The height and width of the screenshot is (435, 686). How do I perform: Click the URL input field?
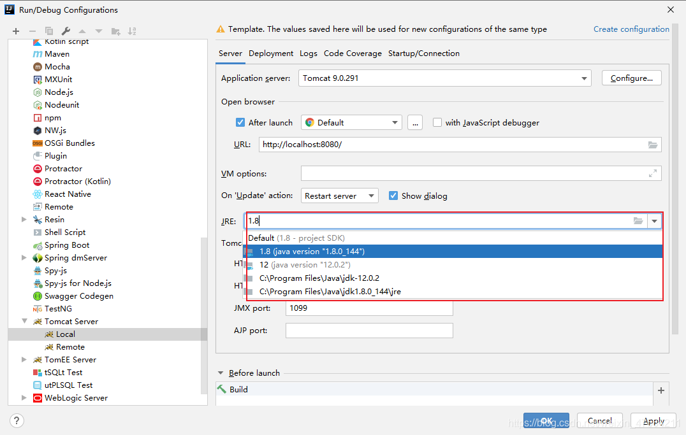click(460, 145)
